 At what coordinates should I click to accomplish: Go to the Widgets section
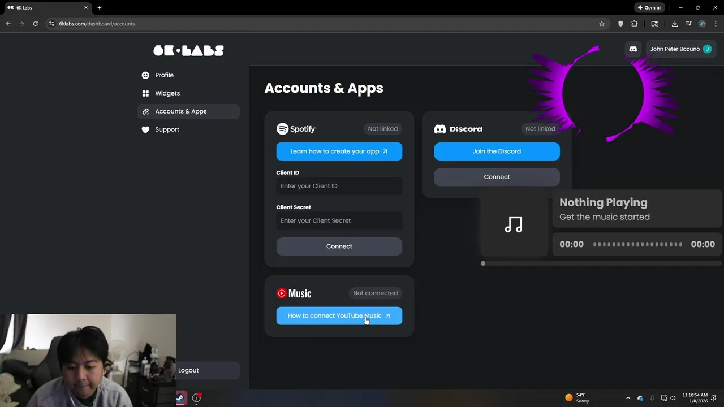coord(188,93)
